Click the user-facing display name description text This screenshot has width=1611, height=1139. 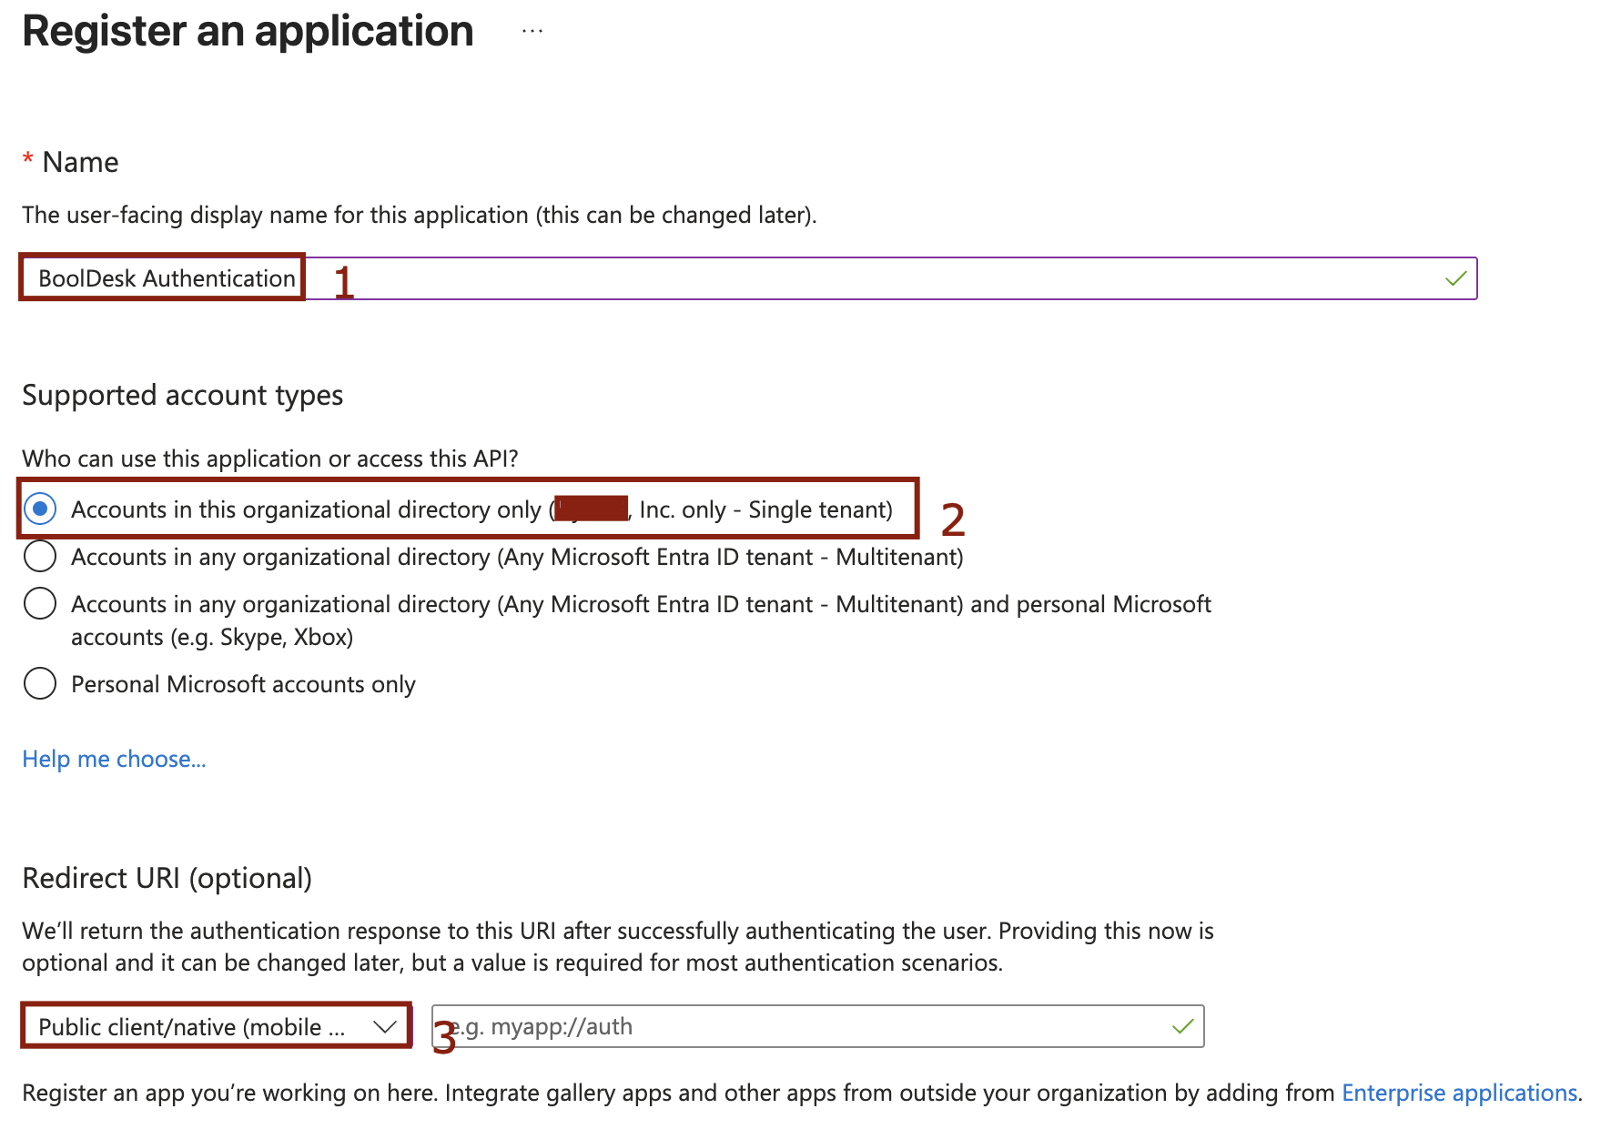(x=419, y=215)
